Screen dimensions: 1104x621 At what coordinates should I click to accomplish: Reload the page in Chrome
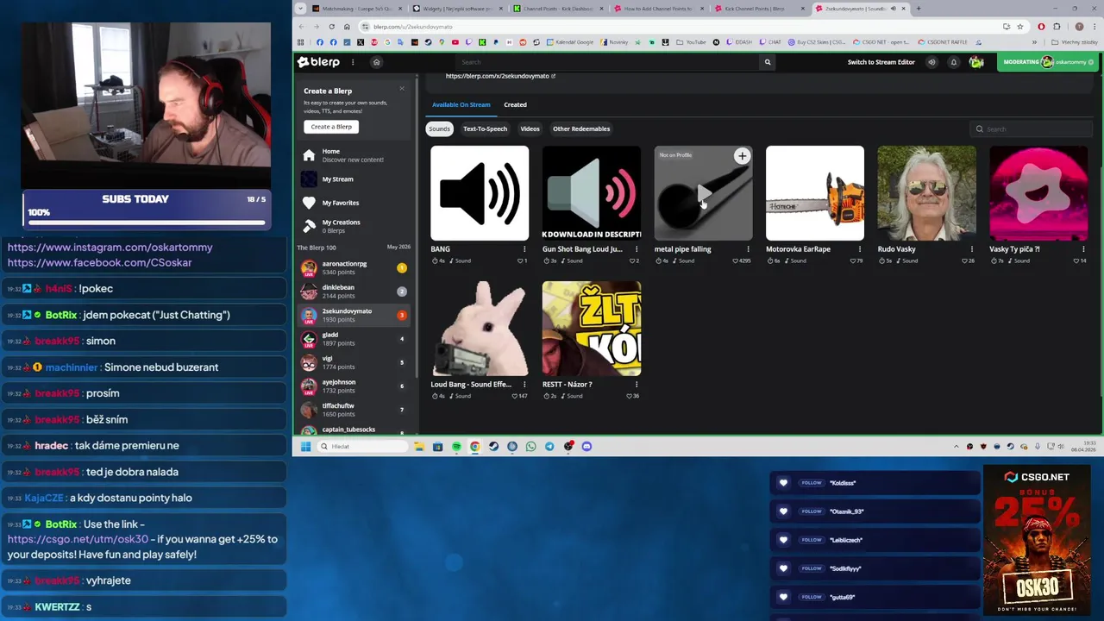pyautogui.click(x=331, y=27)
